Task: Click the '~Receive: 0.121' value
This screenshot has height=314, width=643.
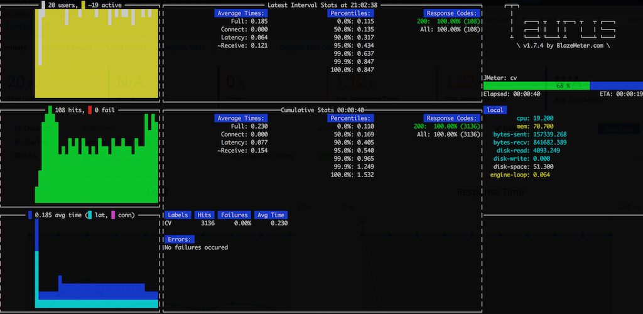Action: click(243, 45)
